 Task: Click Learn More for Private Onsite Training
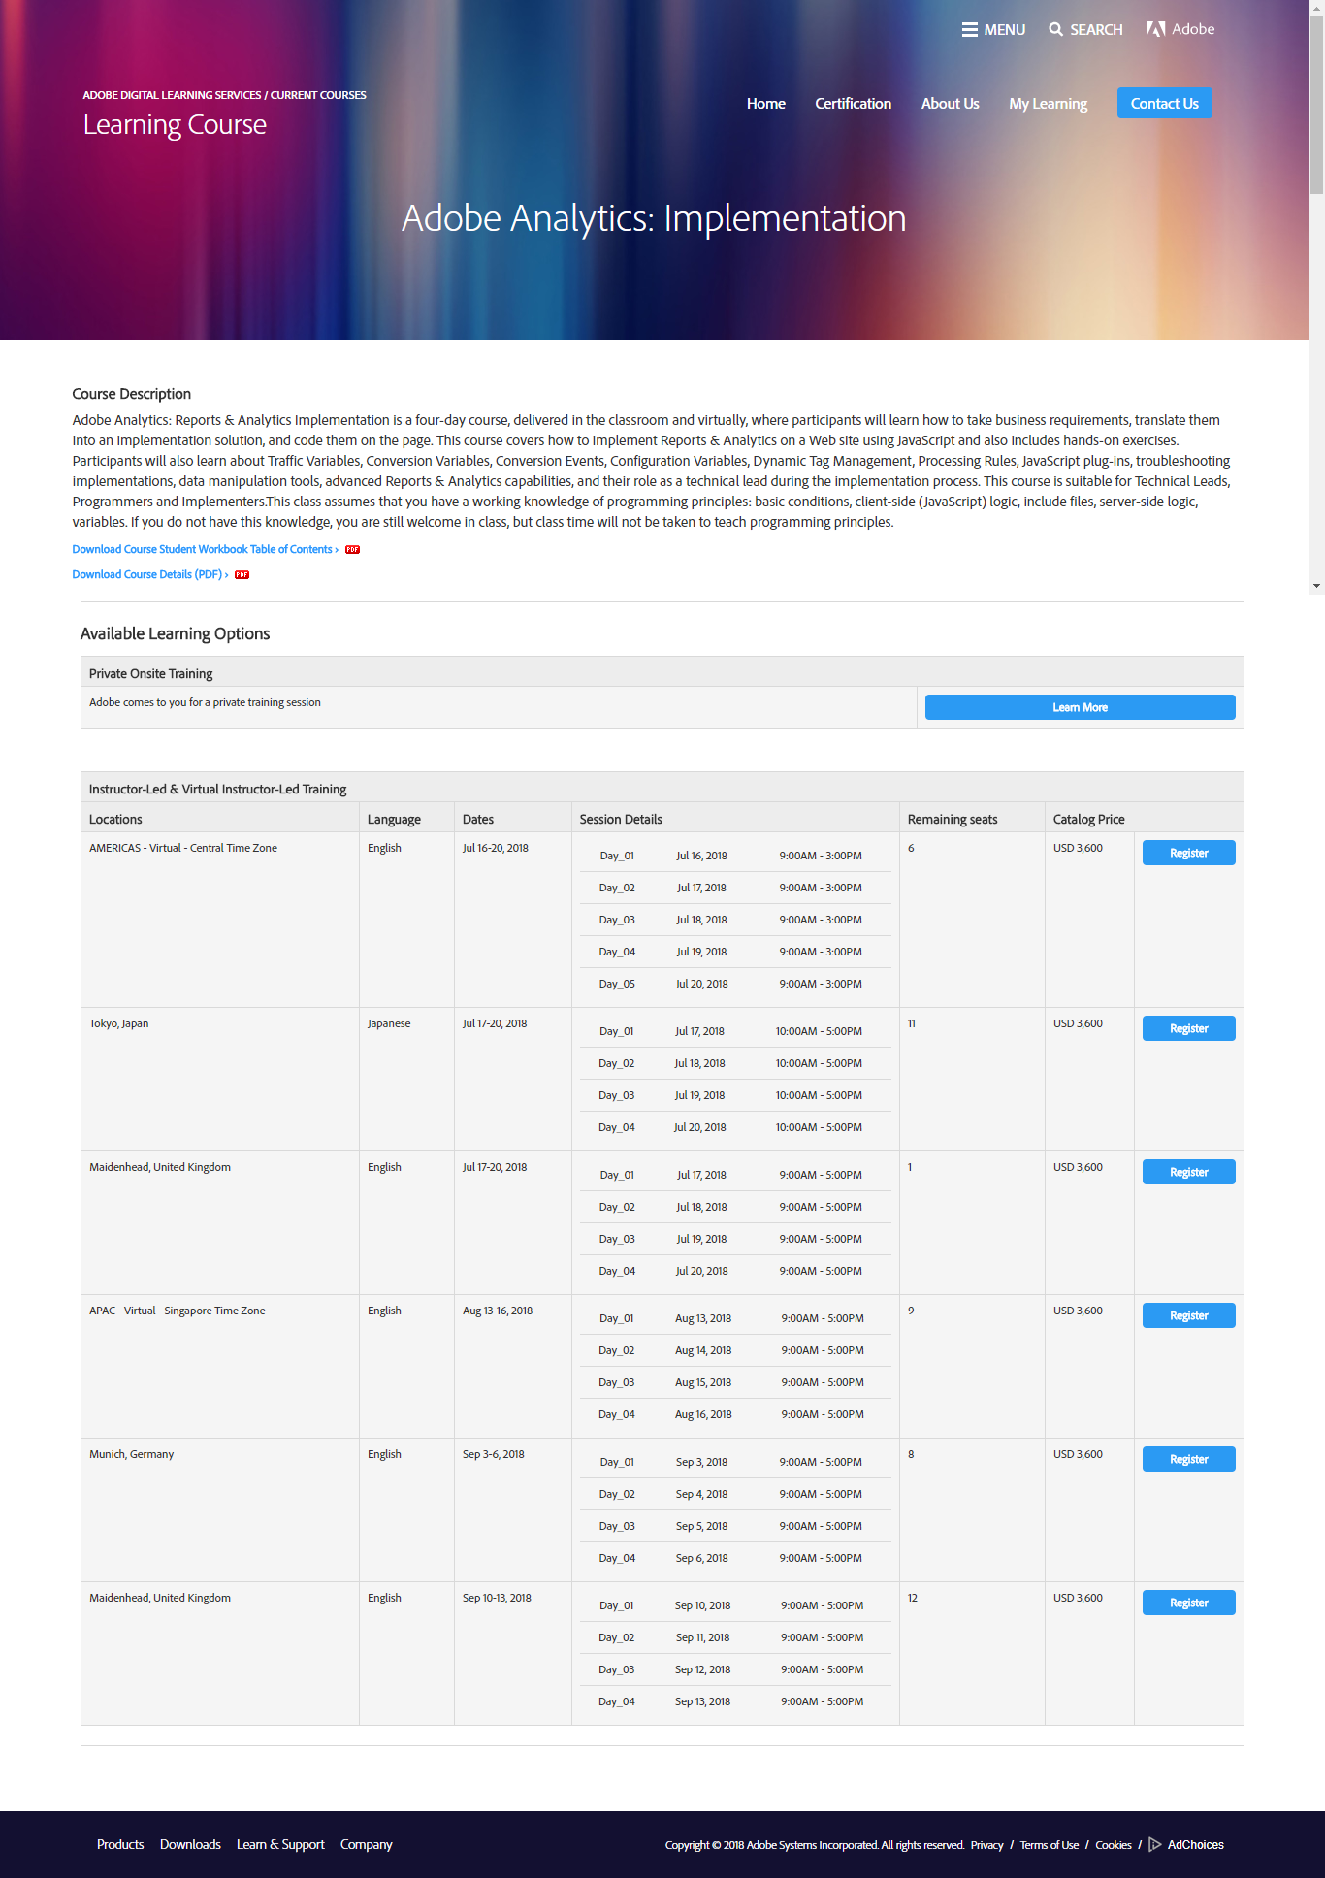tap(1080, 707)
